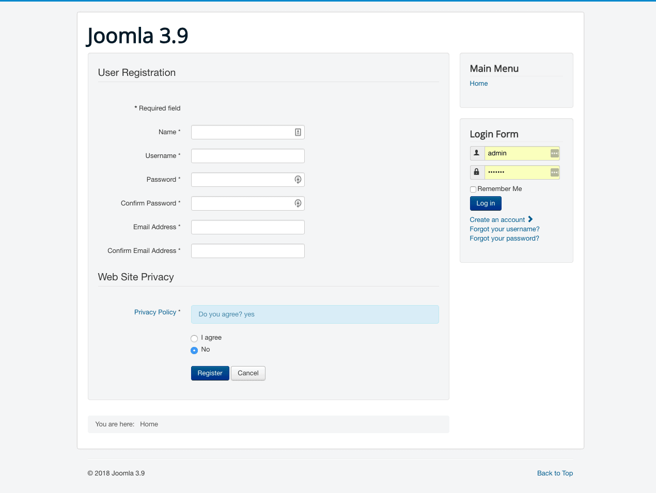Image resolution: width=656 pixels, height=493 pixels.
Task: Open the Create an account link
Action: click(497, 220)
